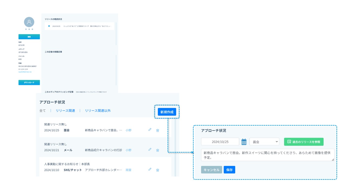Image resolution: width=346 pixels, height=194 pixels.
Task: Cancel the form with キャンセル
Action: [211, 170]
